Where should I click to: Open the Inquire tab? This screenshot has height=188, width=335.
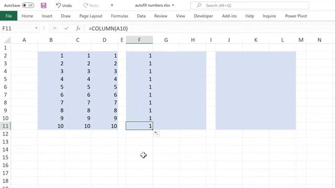pyautogui.click(x=269, y=16)
